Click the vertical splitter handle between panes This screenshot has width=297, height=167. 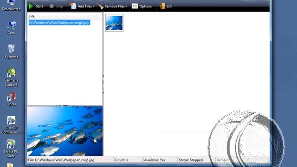(103, 84)
